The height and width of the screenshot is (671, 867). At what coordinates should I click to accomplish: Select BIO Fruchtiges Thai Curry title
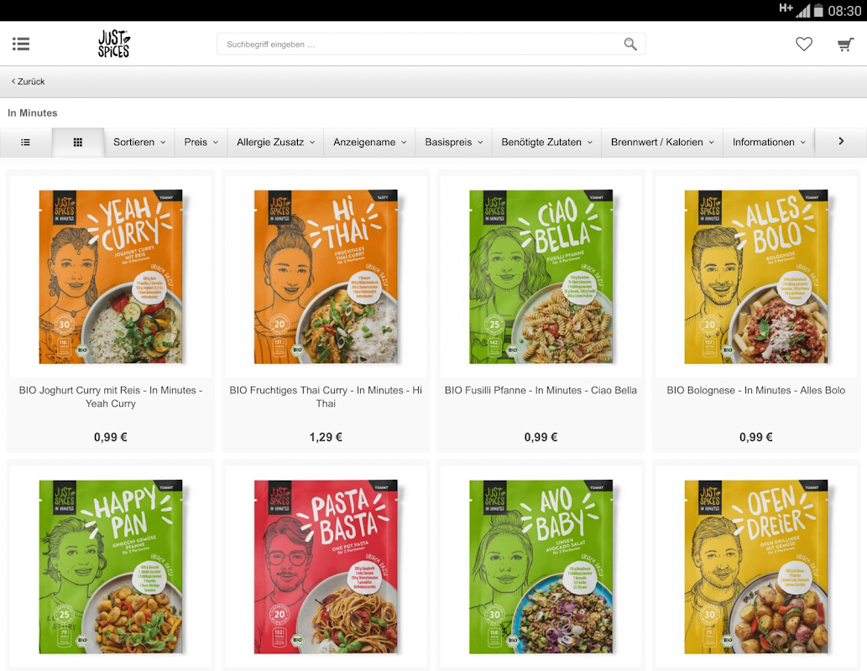pos(326,397)
